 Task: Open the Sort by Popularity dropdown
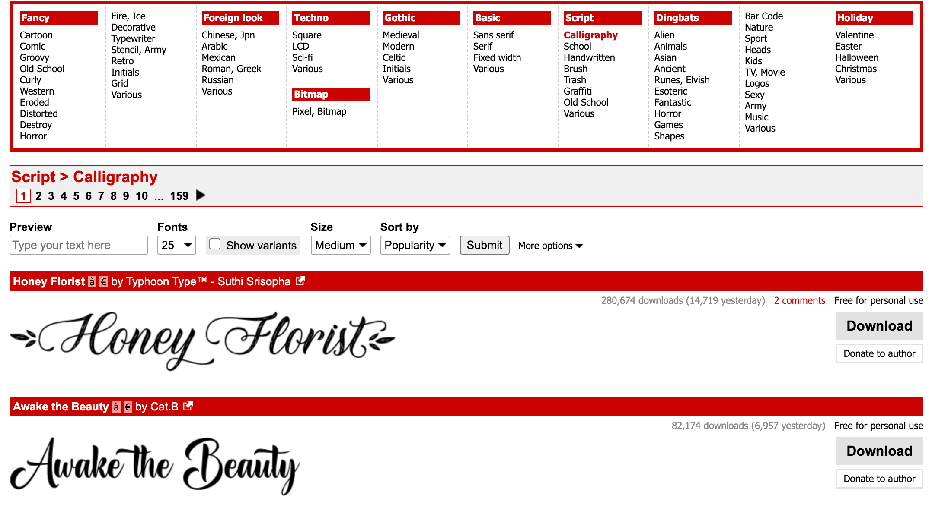click(415, 245)
